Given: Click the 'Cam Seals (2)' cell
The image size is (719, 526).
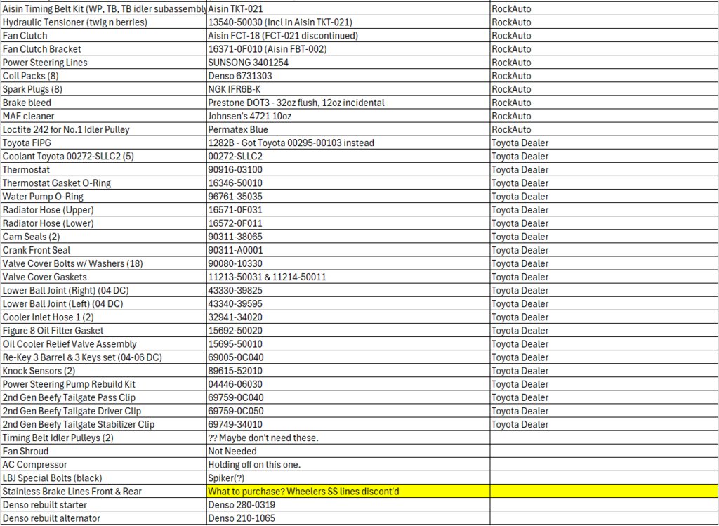Looking at the screenshot, I should click(104, 236).
